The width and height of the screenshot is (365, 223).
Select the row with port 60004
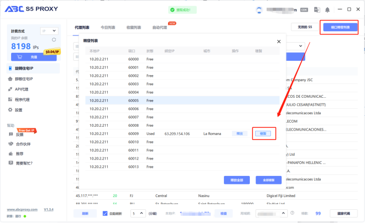tap(182, 92)
